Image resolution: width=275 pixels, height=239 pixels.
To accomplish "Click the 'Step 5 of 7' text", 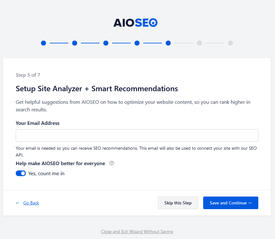I will click(x=28, y=75).
